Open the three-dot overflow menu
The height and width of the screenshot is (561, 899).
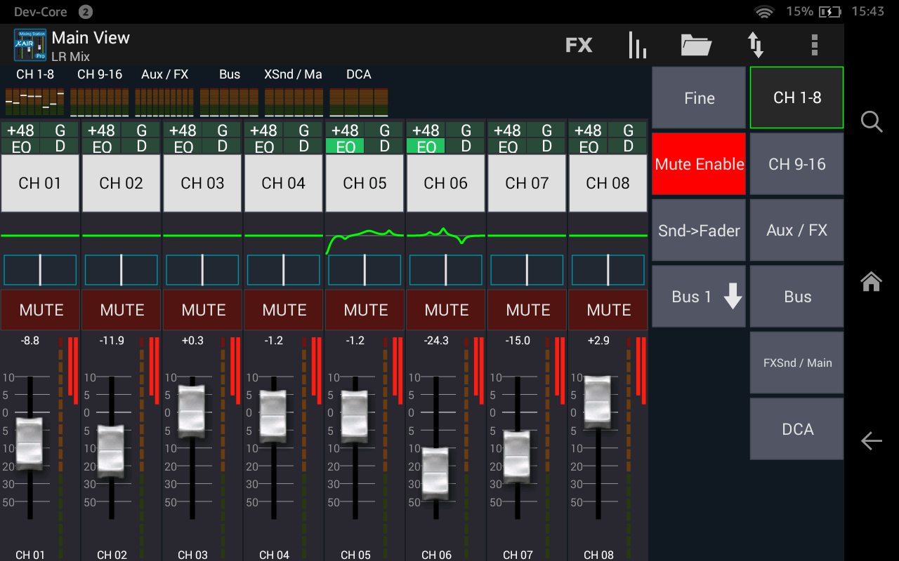[814, 46]
